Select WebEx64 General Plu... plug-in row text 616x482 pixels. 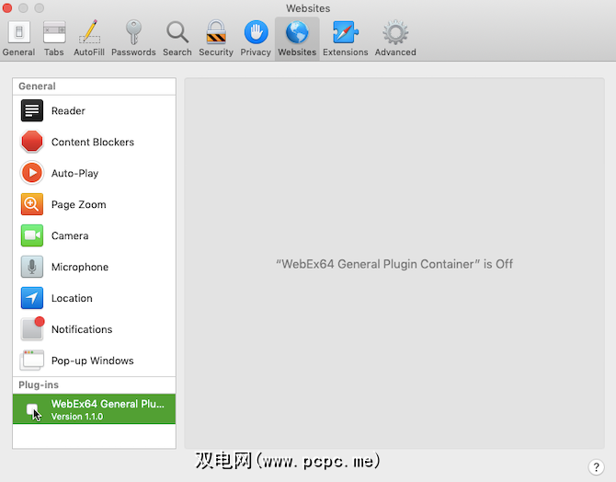(x=108, y=404)
